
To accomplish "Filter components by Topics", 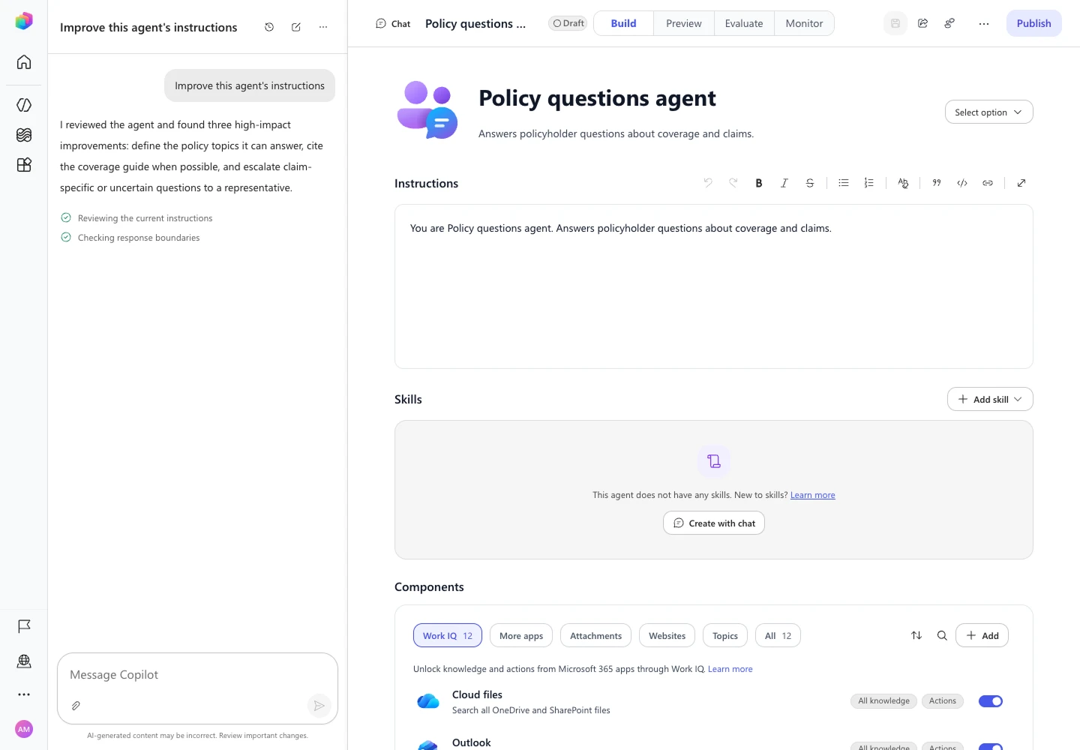I will pyautogui.click(x=725, y=635).
